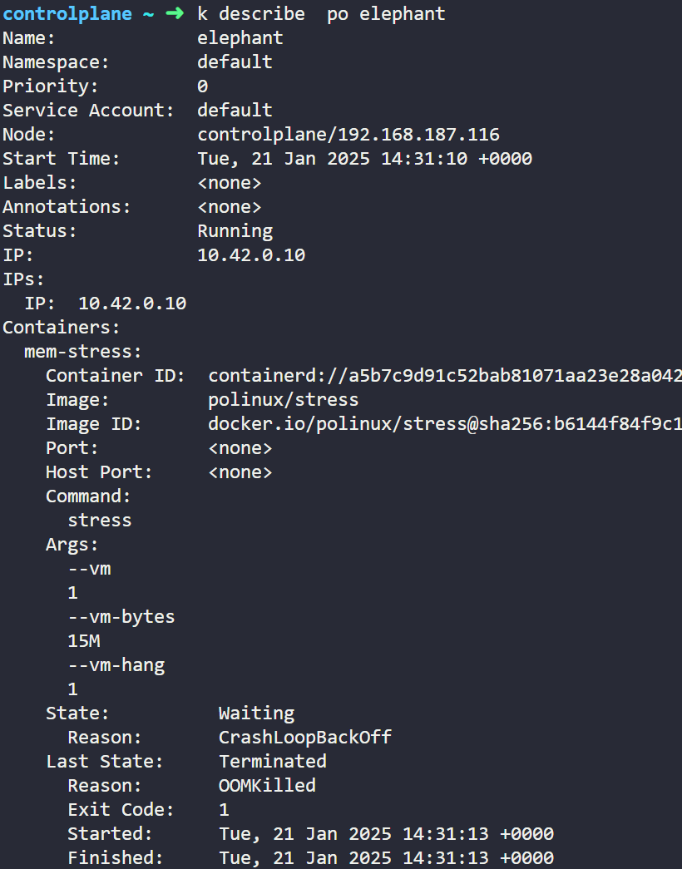Screen dimensions: 682x869
Task: Click the OOMKilled reason text
Action: pos(267,785)
